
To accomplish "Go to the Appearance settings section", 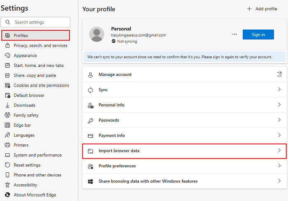I will [x=25, y=56].
